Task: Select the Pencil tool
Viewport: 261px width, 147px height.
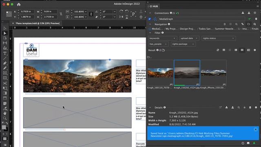Action: (5, 68)
